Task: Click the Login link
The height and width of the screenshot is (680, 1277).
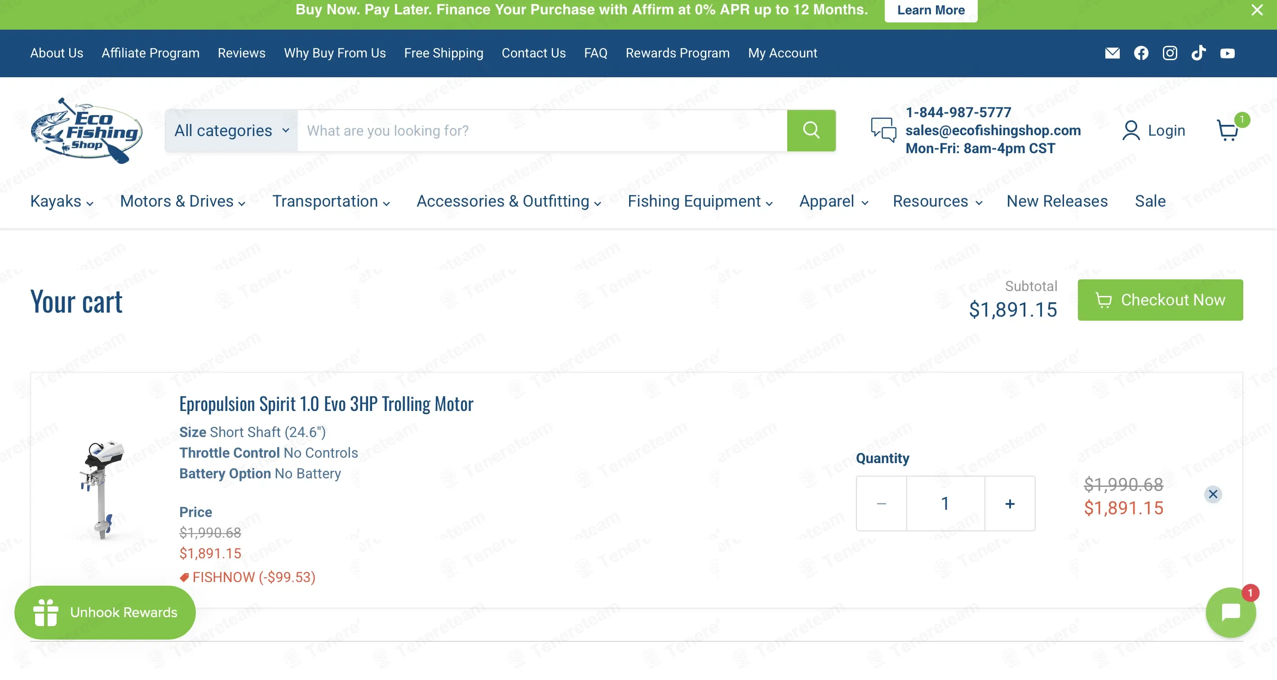Action: pyautogui.click(x=1153, y=130)
